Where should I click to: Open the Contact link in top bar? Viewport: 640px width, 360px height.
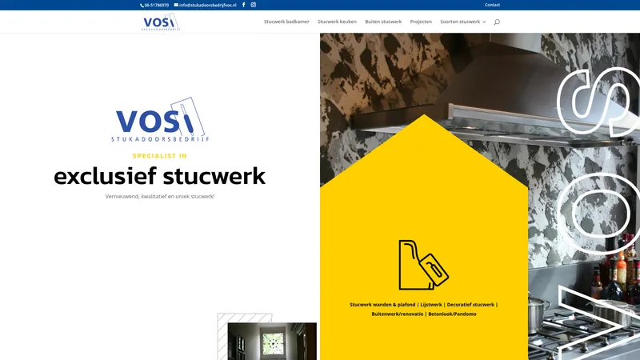click(492, 5)
